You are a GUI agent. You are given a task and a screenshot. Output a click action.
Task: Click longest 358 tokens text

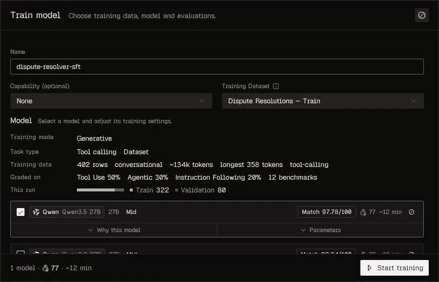click(x=251, y=165)
